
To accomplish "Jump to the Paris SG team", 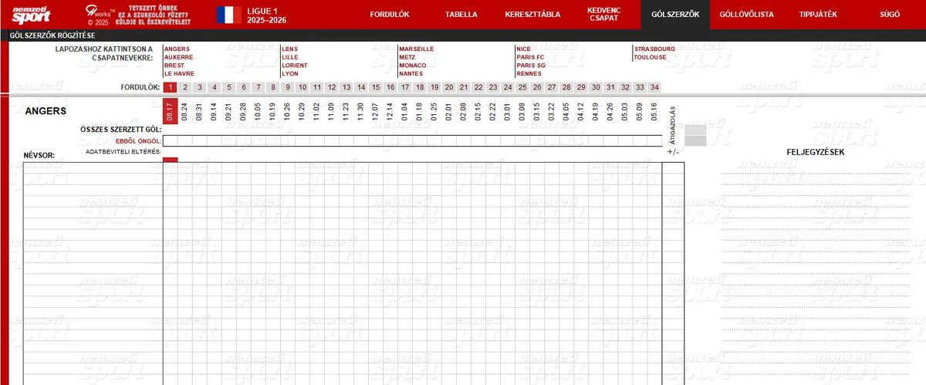I will [x=532, y=66].
